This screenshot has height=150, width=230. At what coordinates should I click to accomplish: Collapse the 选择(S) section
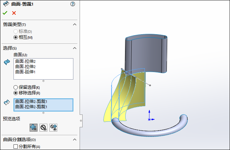75,48
